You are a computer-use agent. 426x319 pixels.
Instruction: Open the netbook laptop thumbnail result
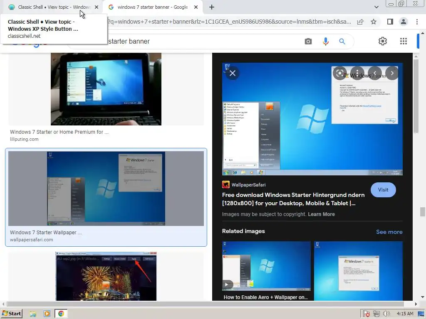tap(106, 89)
